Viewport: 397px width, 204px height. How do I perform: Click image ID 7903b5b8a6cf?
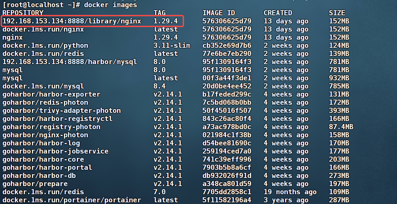(x=227, y=167)
